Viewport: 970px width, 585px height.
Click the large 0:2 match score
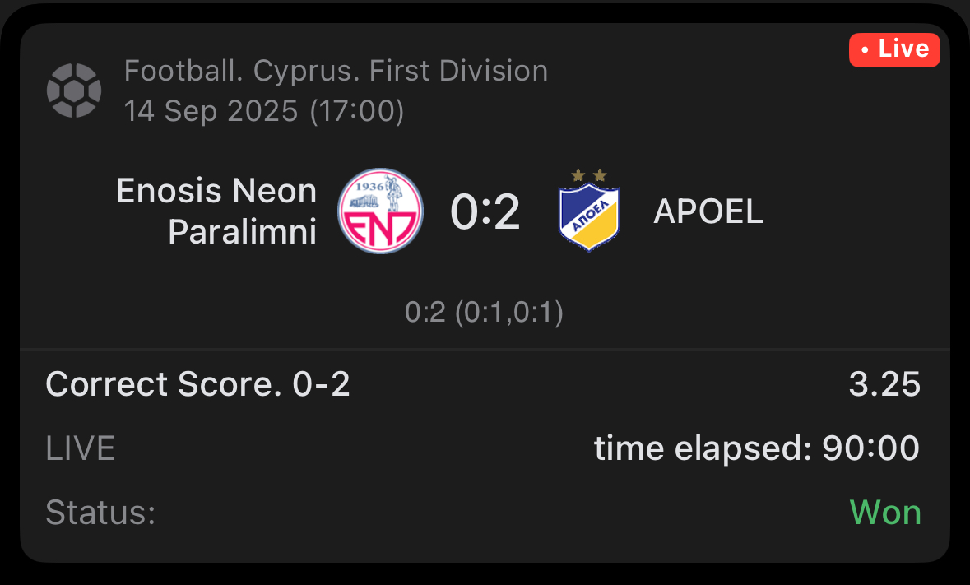coord(485,211)
